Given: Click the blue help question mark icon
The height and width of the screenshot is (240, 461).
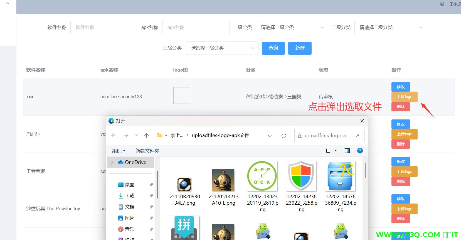Looking at the screenshot, I should coord(360,151).
